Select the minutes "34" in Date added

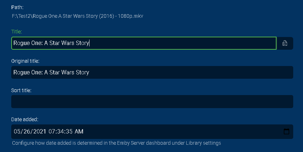pyautogui.click(x=62, y=132)
